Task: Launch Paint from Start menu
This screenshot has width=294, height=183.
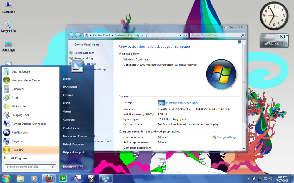Action: click(x=31, y=98)
